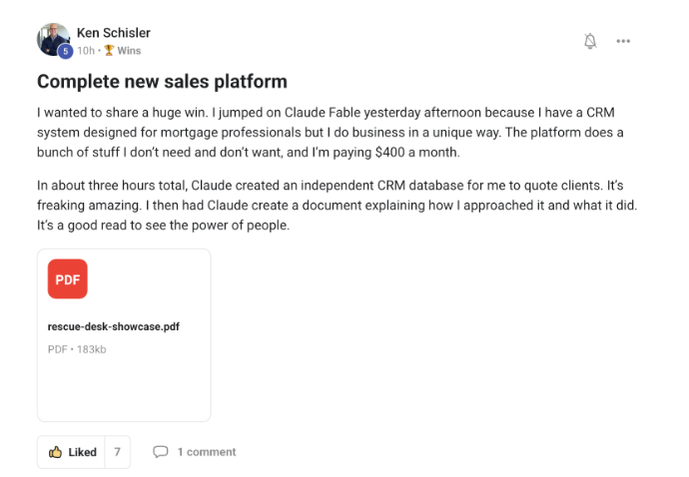Click the PDF 183kb file info
689x477 pixels.
coord(77,349)
